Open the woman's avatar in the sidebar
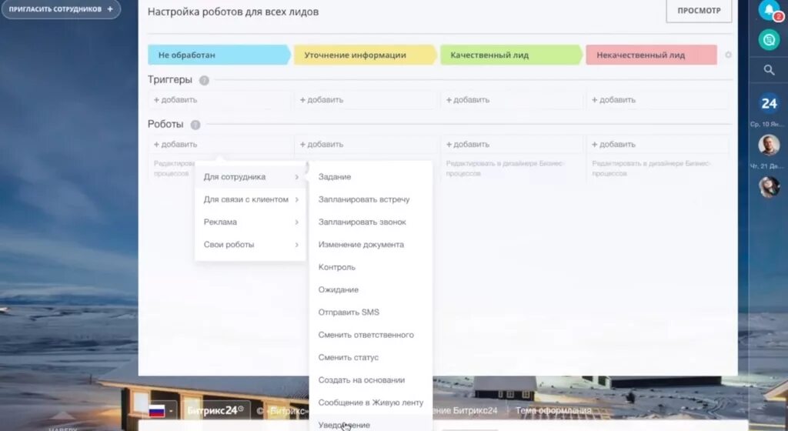Viewport: 788px width, 431px height. pos(769,187)
